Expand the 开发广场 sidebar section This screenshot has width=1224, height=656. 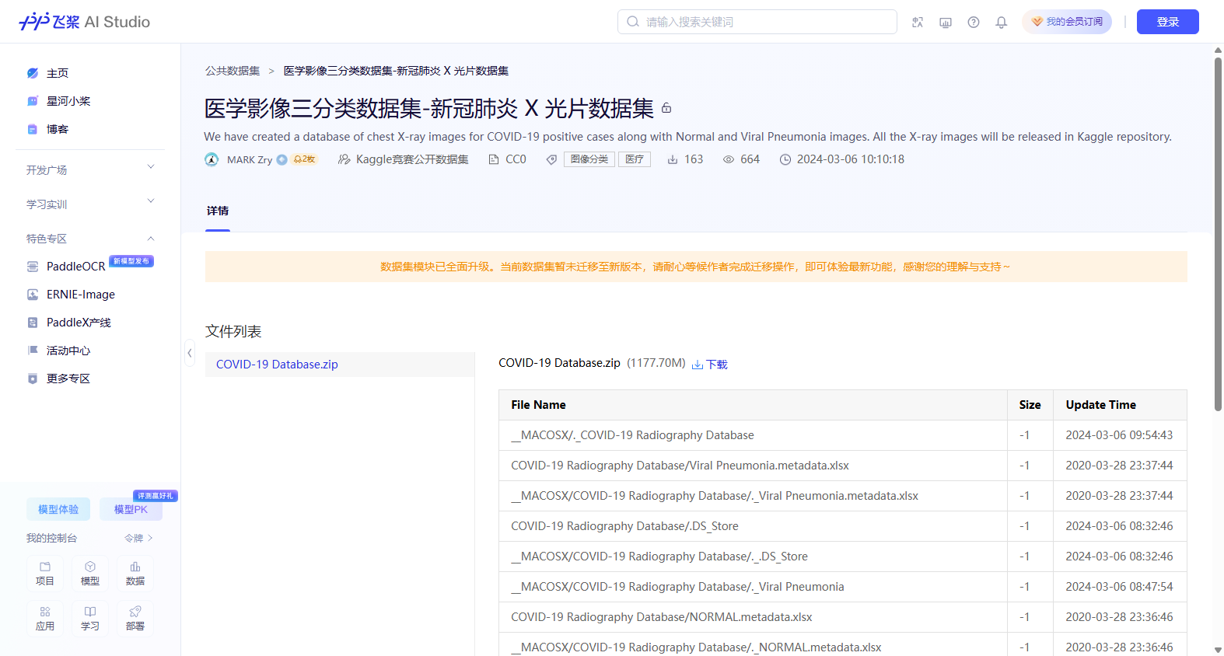click(x=90, y=169)
